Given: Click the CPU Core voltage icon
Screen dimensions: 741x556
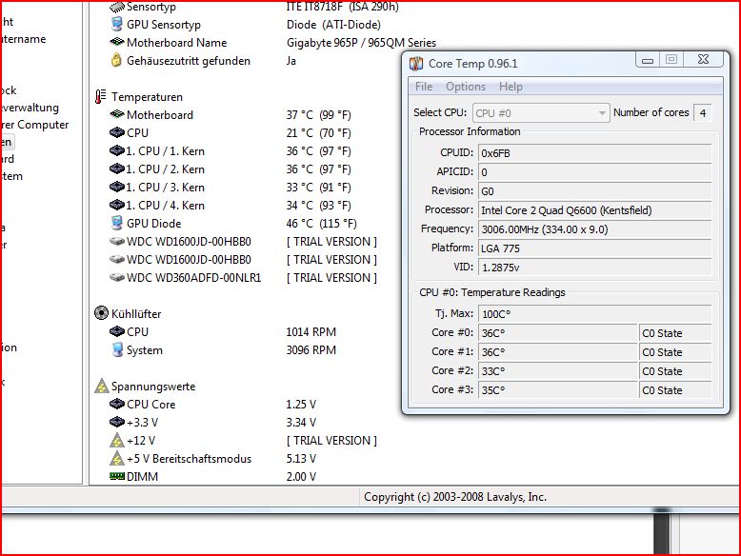Looking at the screenshot, I should [x=117, y=404].
